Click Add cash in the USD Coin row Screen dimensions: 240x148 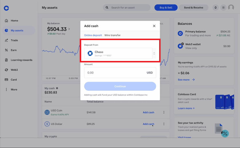tap(149, 113)
